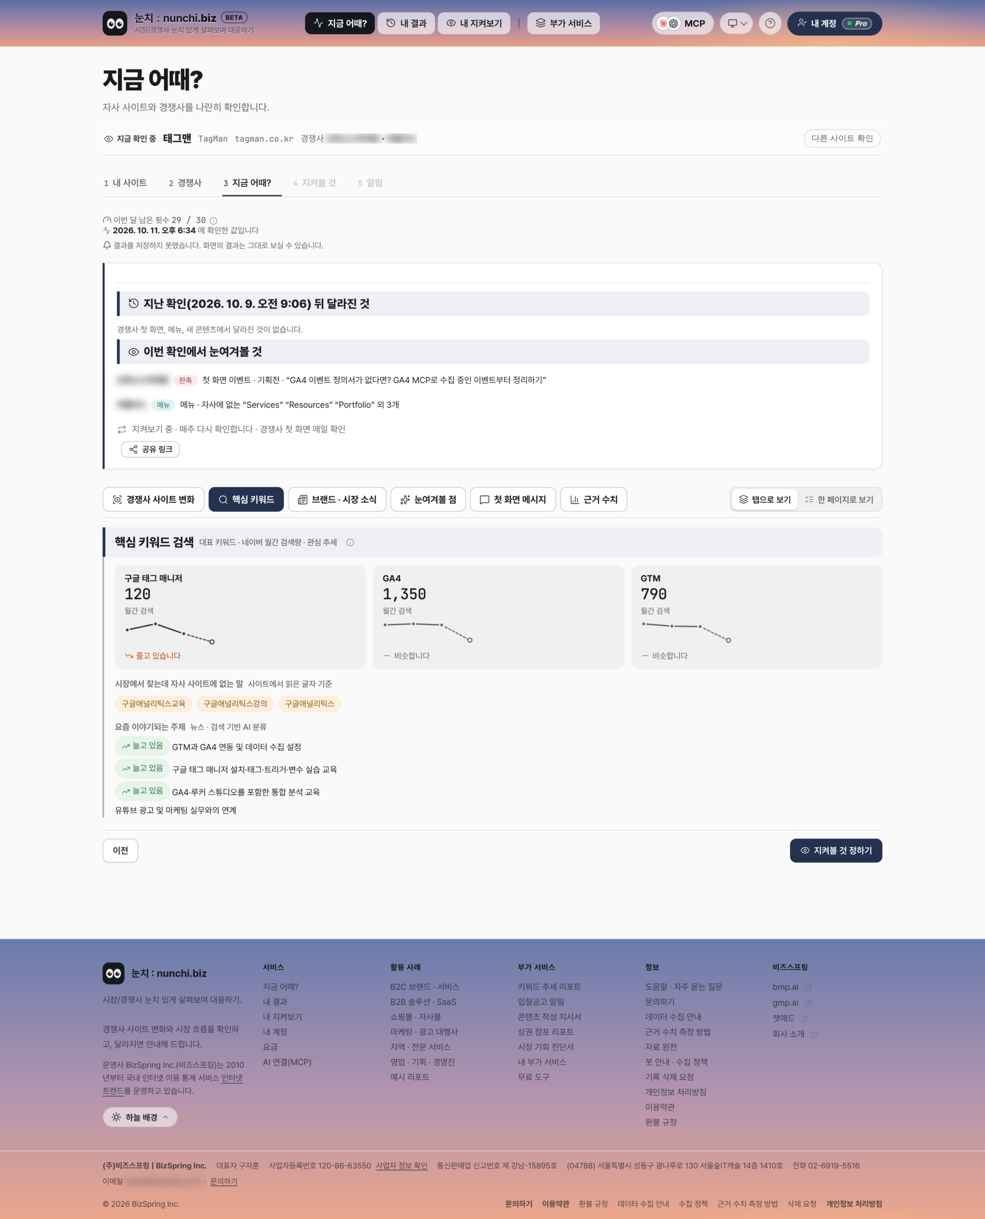Open 사업자 정보 확인 link in footer
The width and height of the screenshot is (985, 1219).
(401, 1165)
